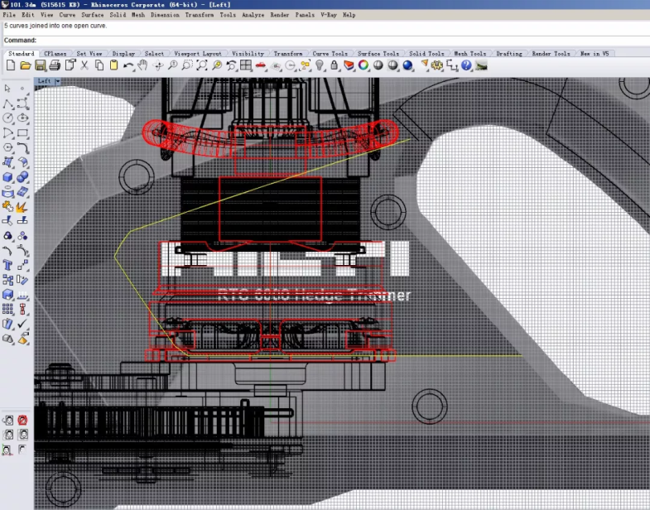Image resolution: width=650 pixels, height=510 pixels.
Task: Open the Analyze menu
Action: (x=253, y=15)
